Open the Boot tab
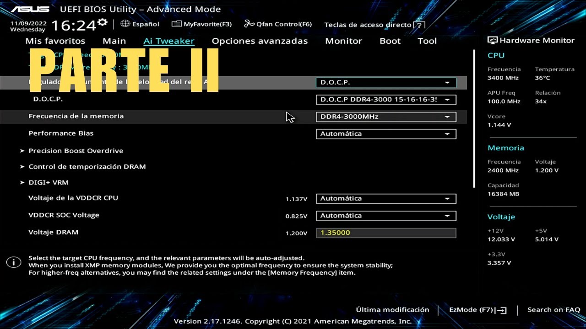This screenshot has width=586, height=329. (390, 41)
